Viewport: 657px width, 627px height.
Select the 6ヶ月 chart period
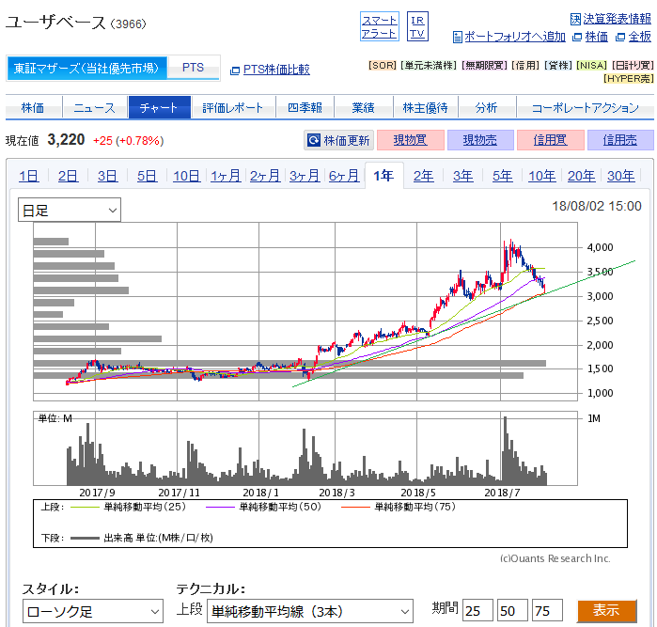pos(343,176)
